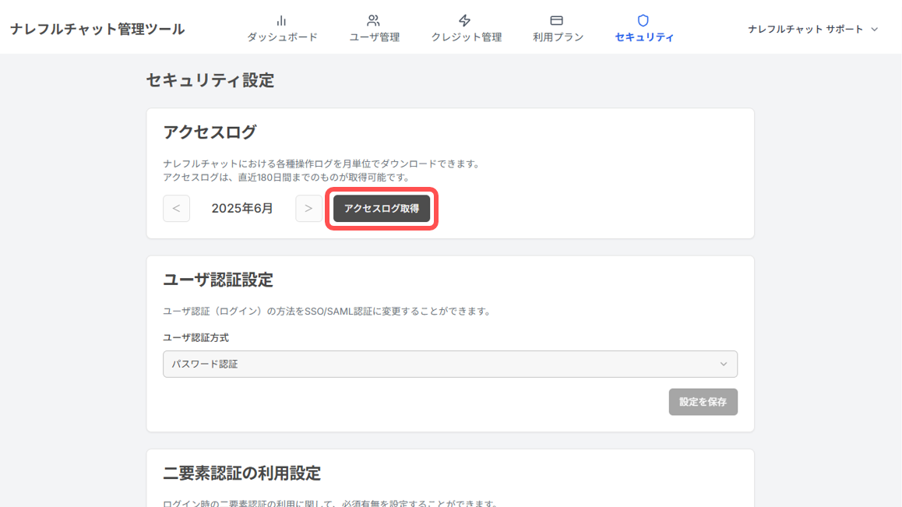
Task: Click the ユーザ管理 people icon
Action: coord(374,20)
